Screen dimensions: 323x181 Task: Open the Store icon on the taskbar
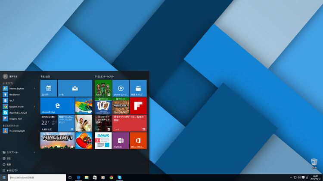pyautogui.click(x=95, y=178)
